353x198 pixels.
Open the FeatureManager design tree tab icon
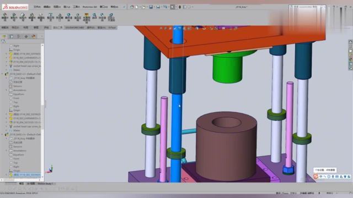click(x=4, y=36)
